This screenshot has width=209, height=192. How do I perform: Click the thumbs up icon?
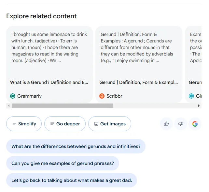(x=166, y=124)
